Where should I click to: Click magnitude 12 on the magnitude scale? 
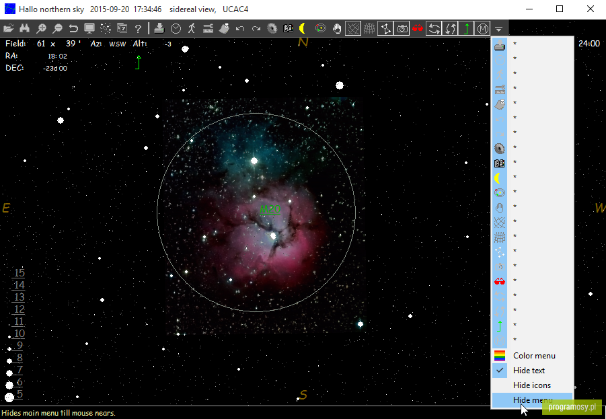(19, 309)
